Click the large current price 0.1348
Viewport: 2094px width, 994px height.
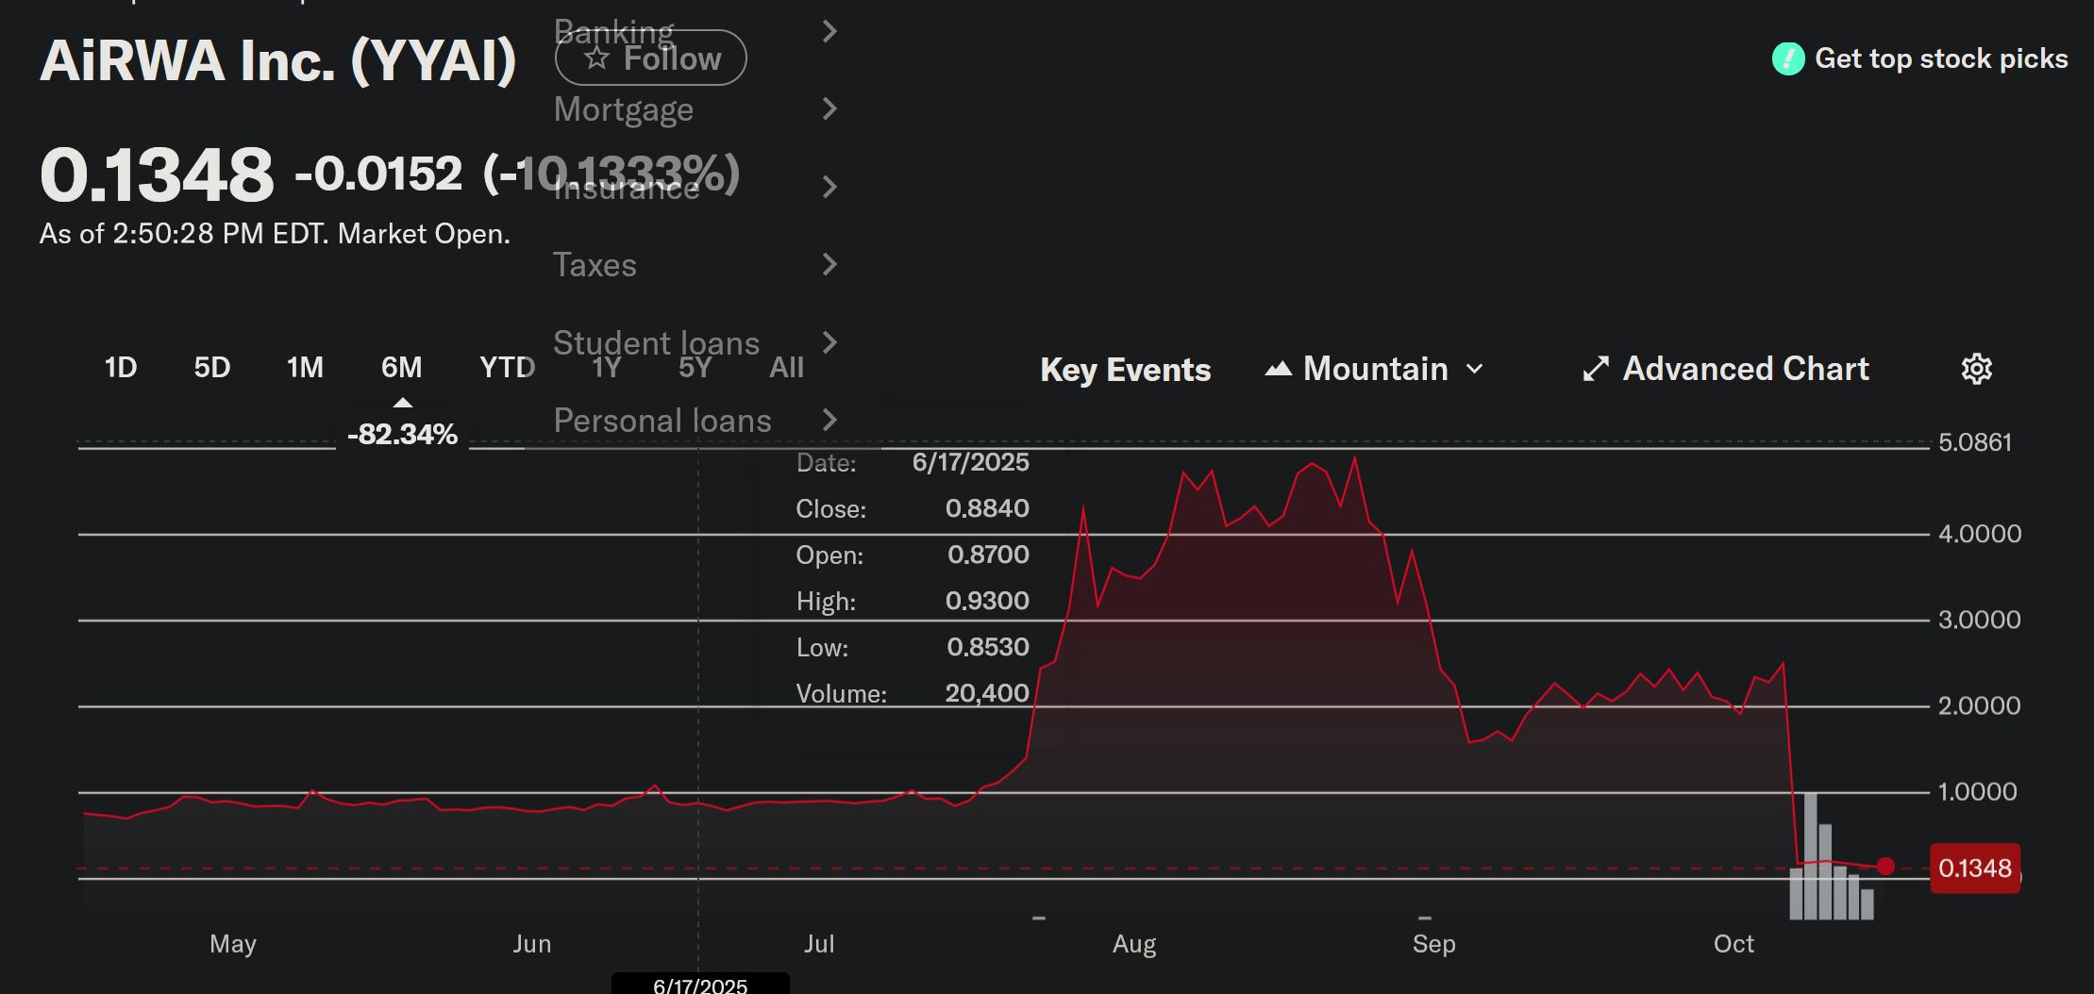pos(157,175)
